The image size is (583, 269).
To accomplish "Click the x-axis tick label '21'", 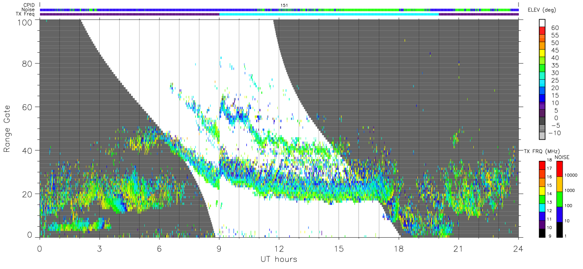I will click(458, 248).
